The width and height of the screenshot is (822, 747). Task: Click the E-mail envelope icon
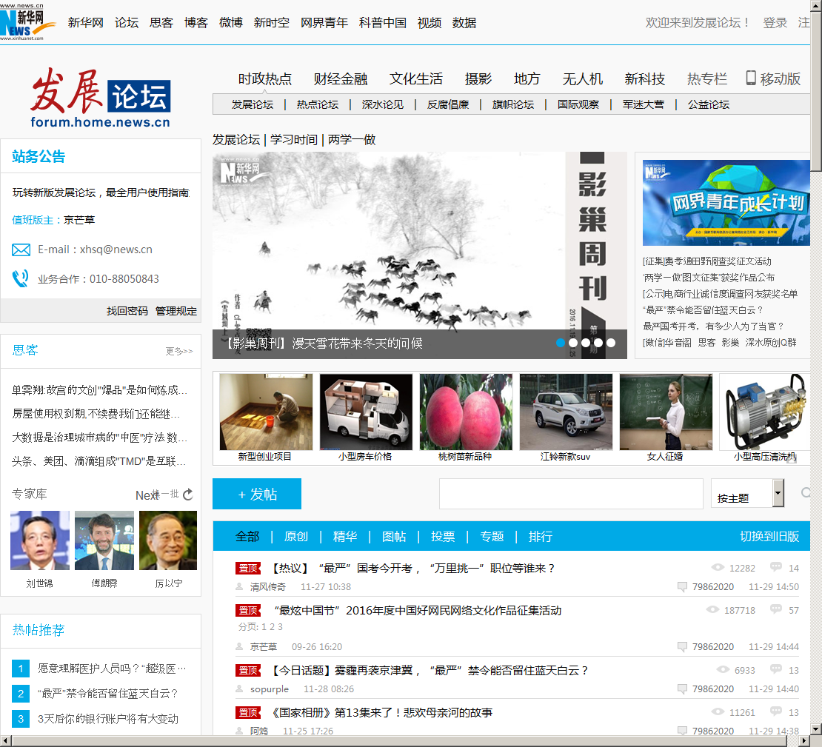pyautogui.click(x=21, y=250)
